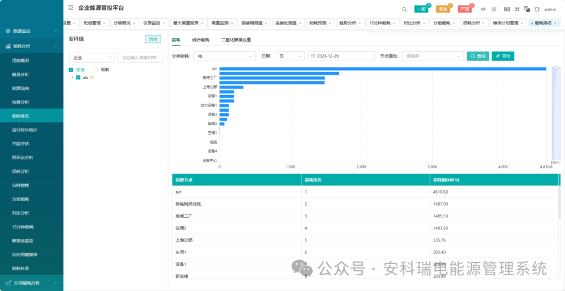This screenshot has width=565, height=291.
Task: Open the 严重 alarm badge
Action: click(x=465, y=9)
